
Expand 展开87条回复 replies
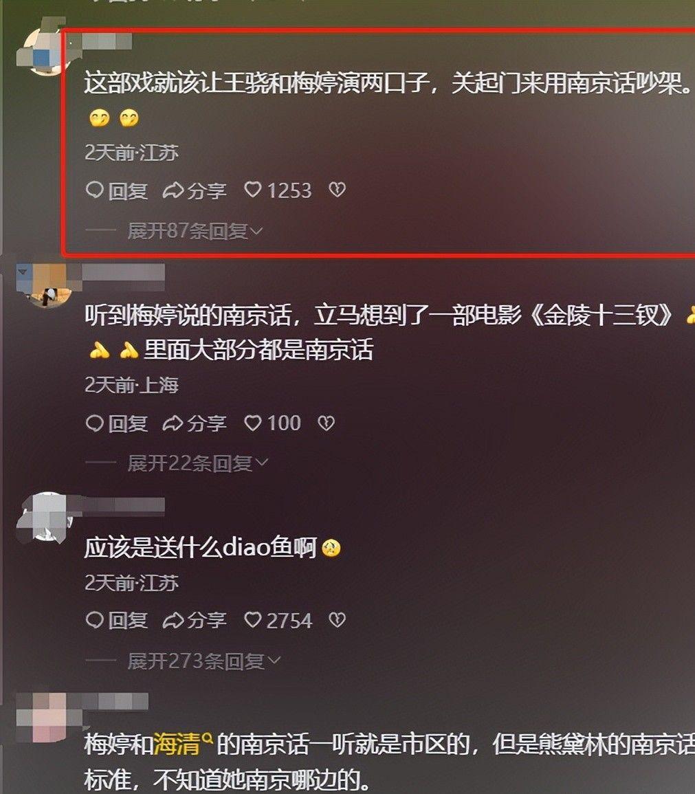pos(195,231)
